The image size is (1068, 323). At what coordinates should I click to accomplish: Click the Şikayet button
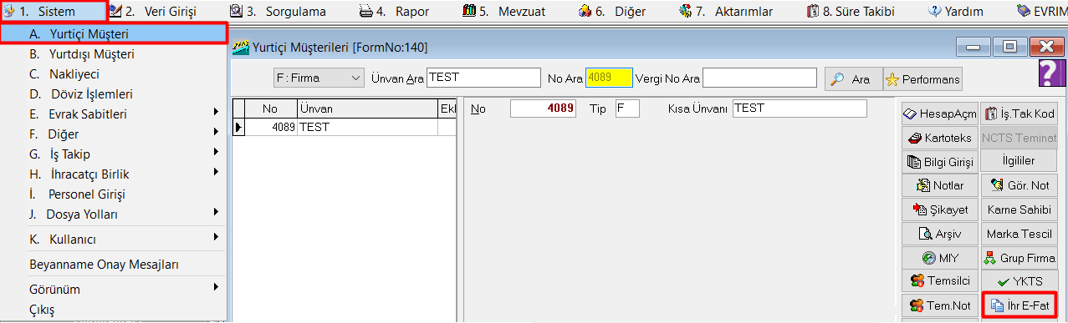[940, 209]
